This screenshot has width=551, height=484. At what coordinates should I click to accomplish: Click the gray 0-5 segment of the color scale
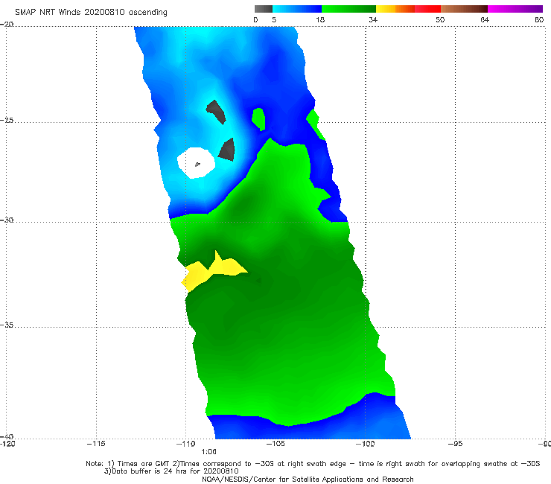[x=264, y=9]
